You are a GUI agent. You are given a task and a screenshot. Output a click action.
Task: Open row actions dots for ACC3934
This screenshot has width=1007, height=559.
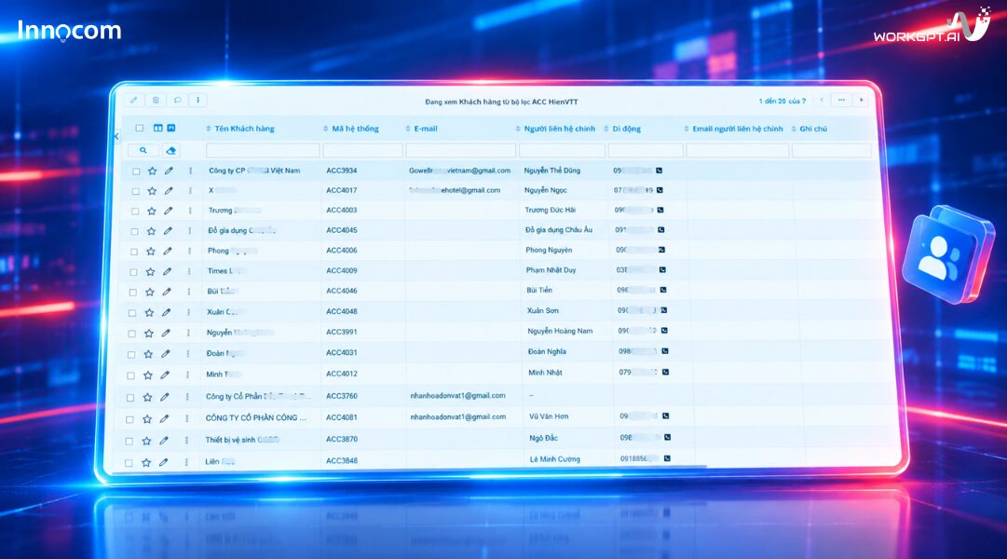190,170
